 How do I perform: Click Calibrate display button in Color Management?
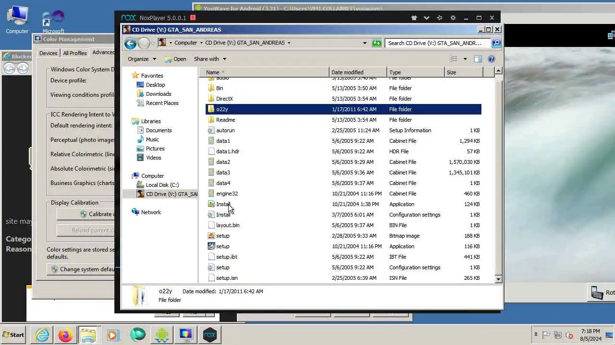(86, 214)
